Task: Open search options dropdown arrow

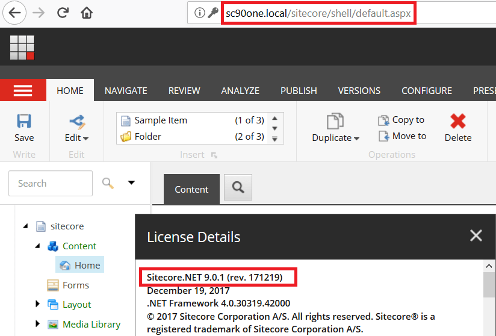Action: click(x=131, y=183)
